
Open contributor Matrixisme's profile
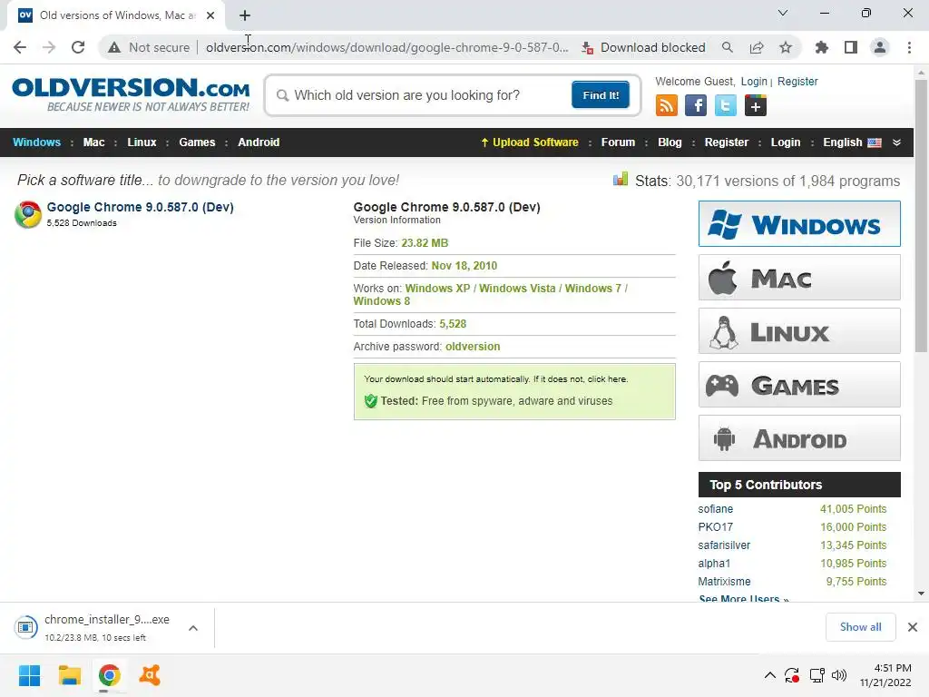[x=724, y=582]
